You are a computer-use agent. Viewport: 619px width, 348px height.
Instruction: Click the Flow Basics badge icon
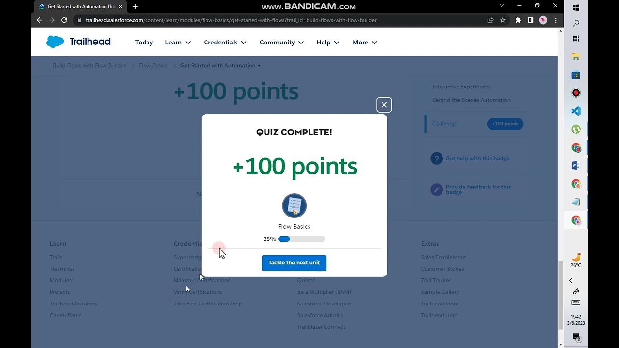click(294, 206)
